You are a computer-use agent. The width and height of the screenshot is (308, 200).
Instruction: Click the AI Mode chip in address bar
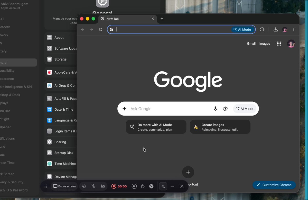point(242,30)
